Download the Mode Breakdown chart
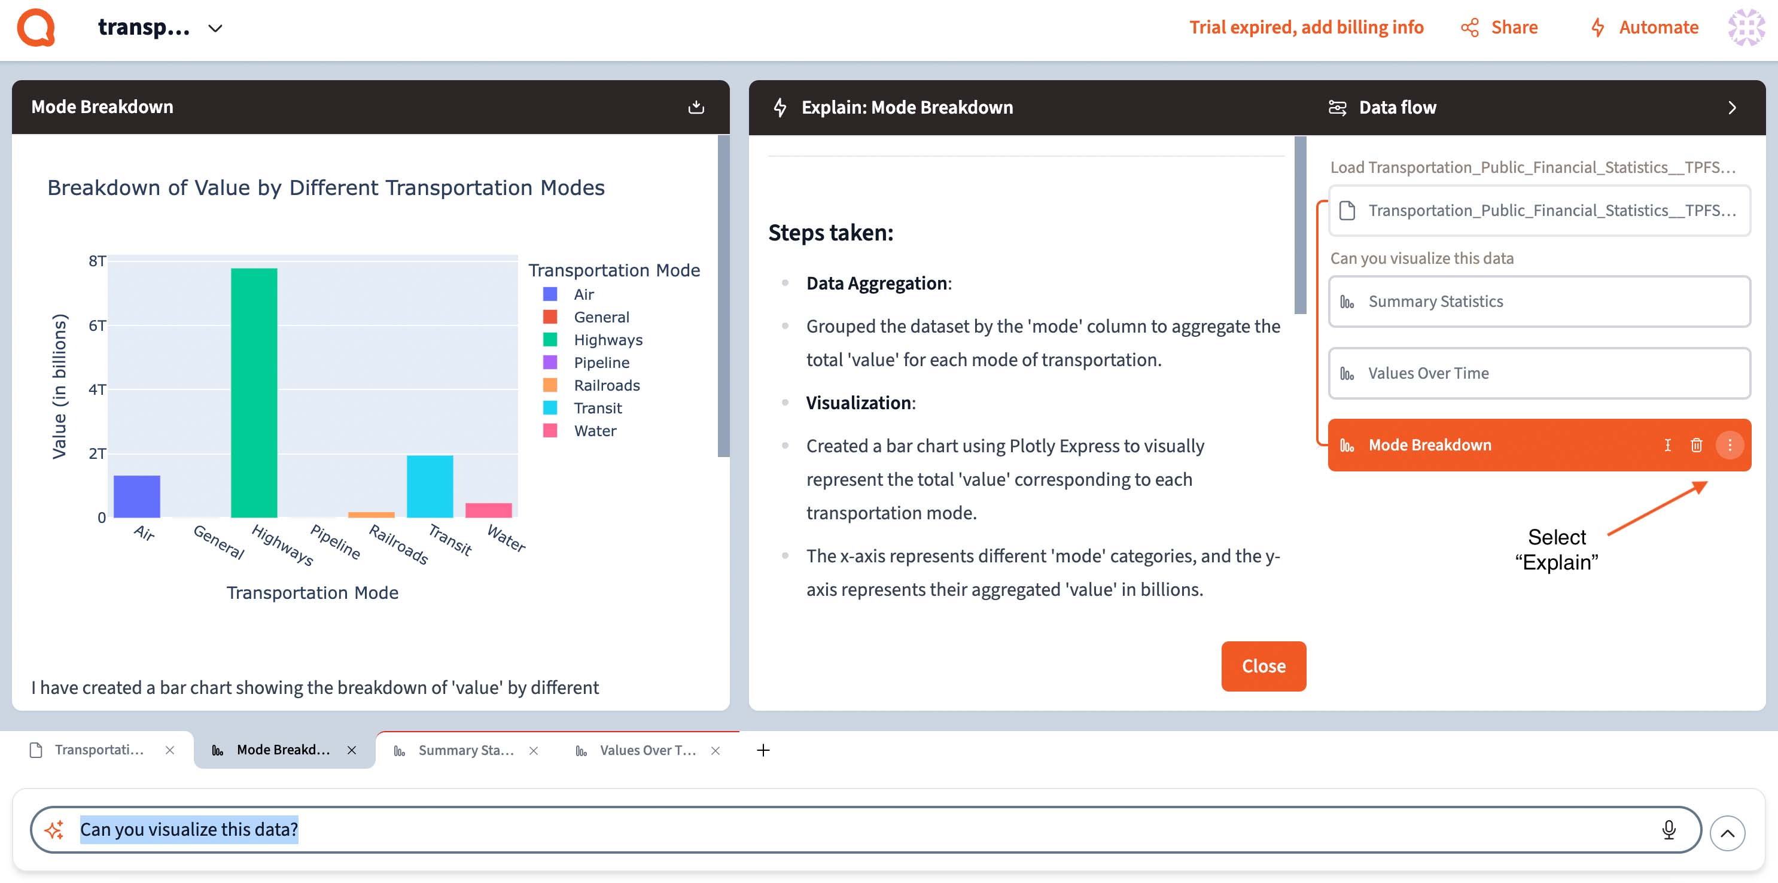 tap(696, 107)
